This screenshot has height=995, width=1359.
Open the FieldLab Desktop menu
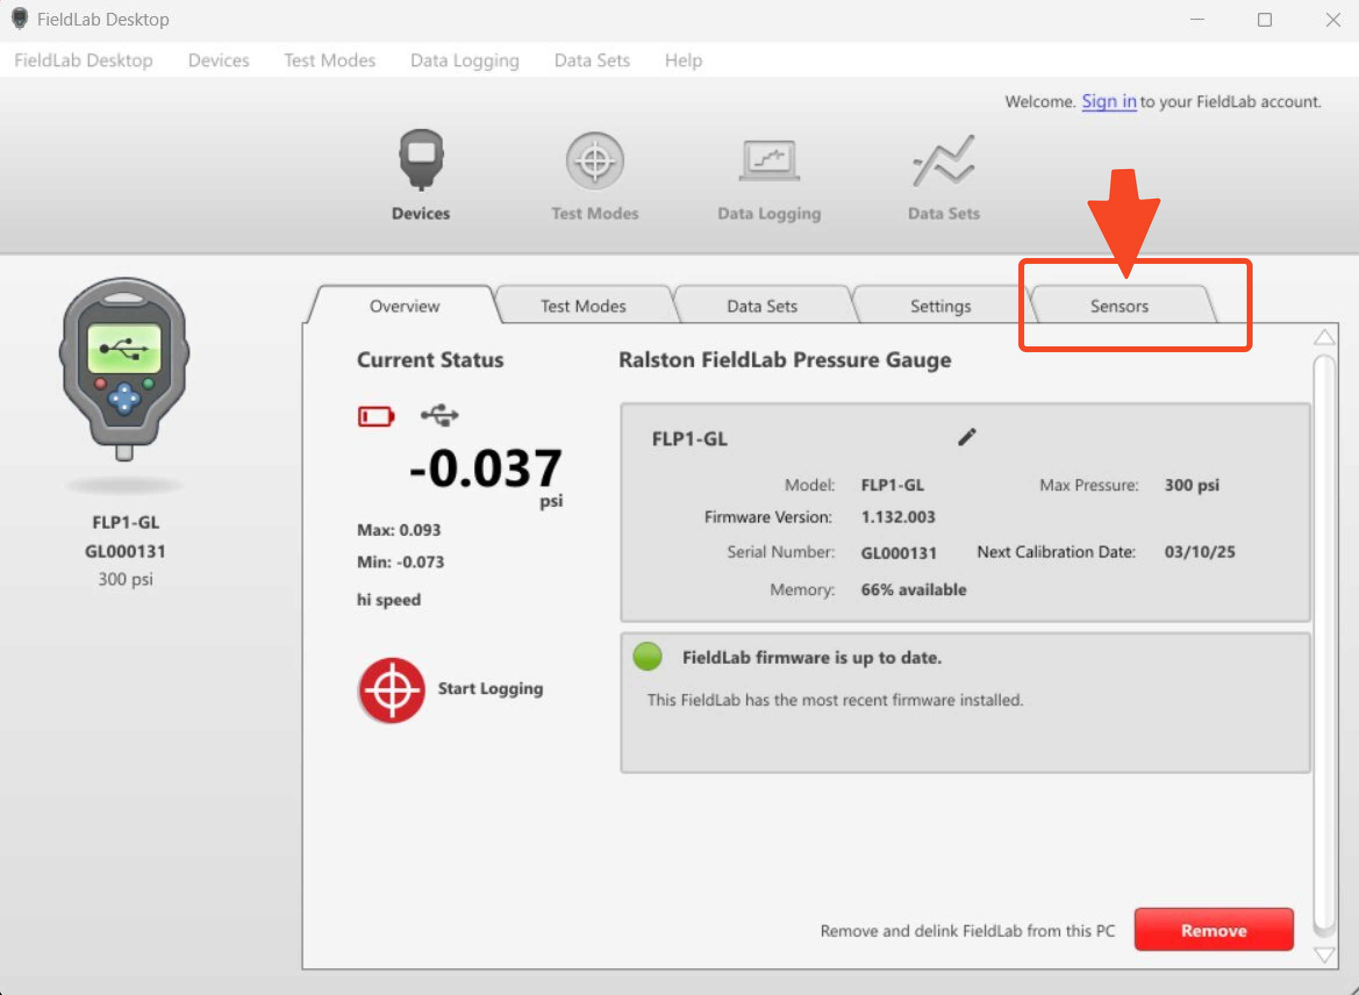[84, 60]
